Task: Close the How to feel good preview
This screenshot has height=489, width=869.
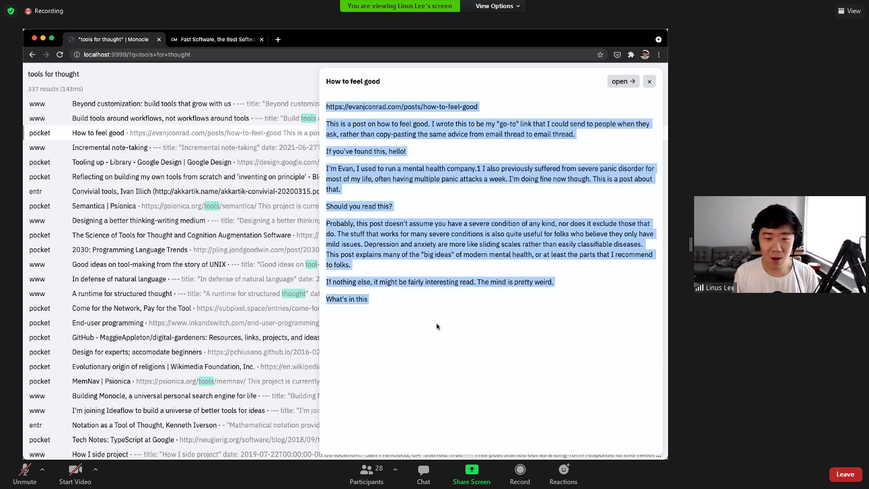Action: [649, 81]
